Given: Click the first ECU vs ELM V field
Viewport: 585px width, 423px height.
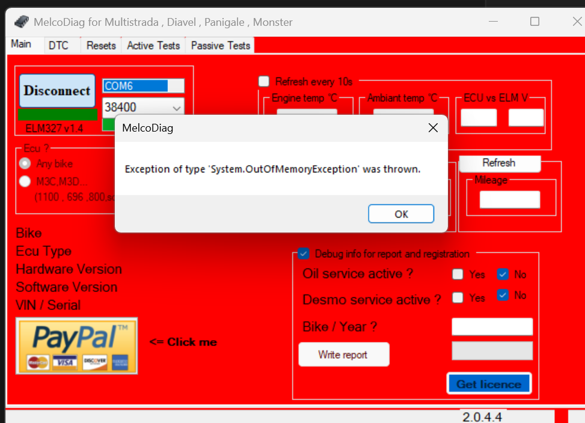Looking at the screenshot, I should click(479, 118).
